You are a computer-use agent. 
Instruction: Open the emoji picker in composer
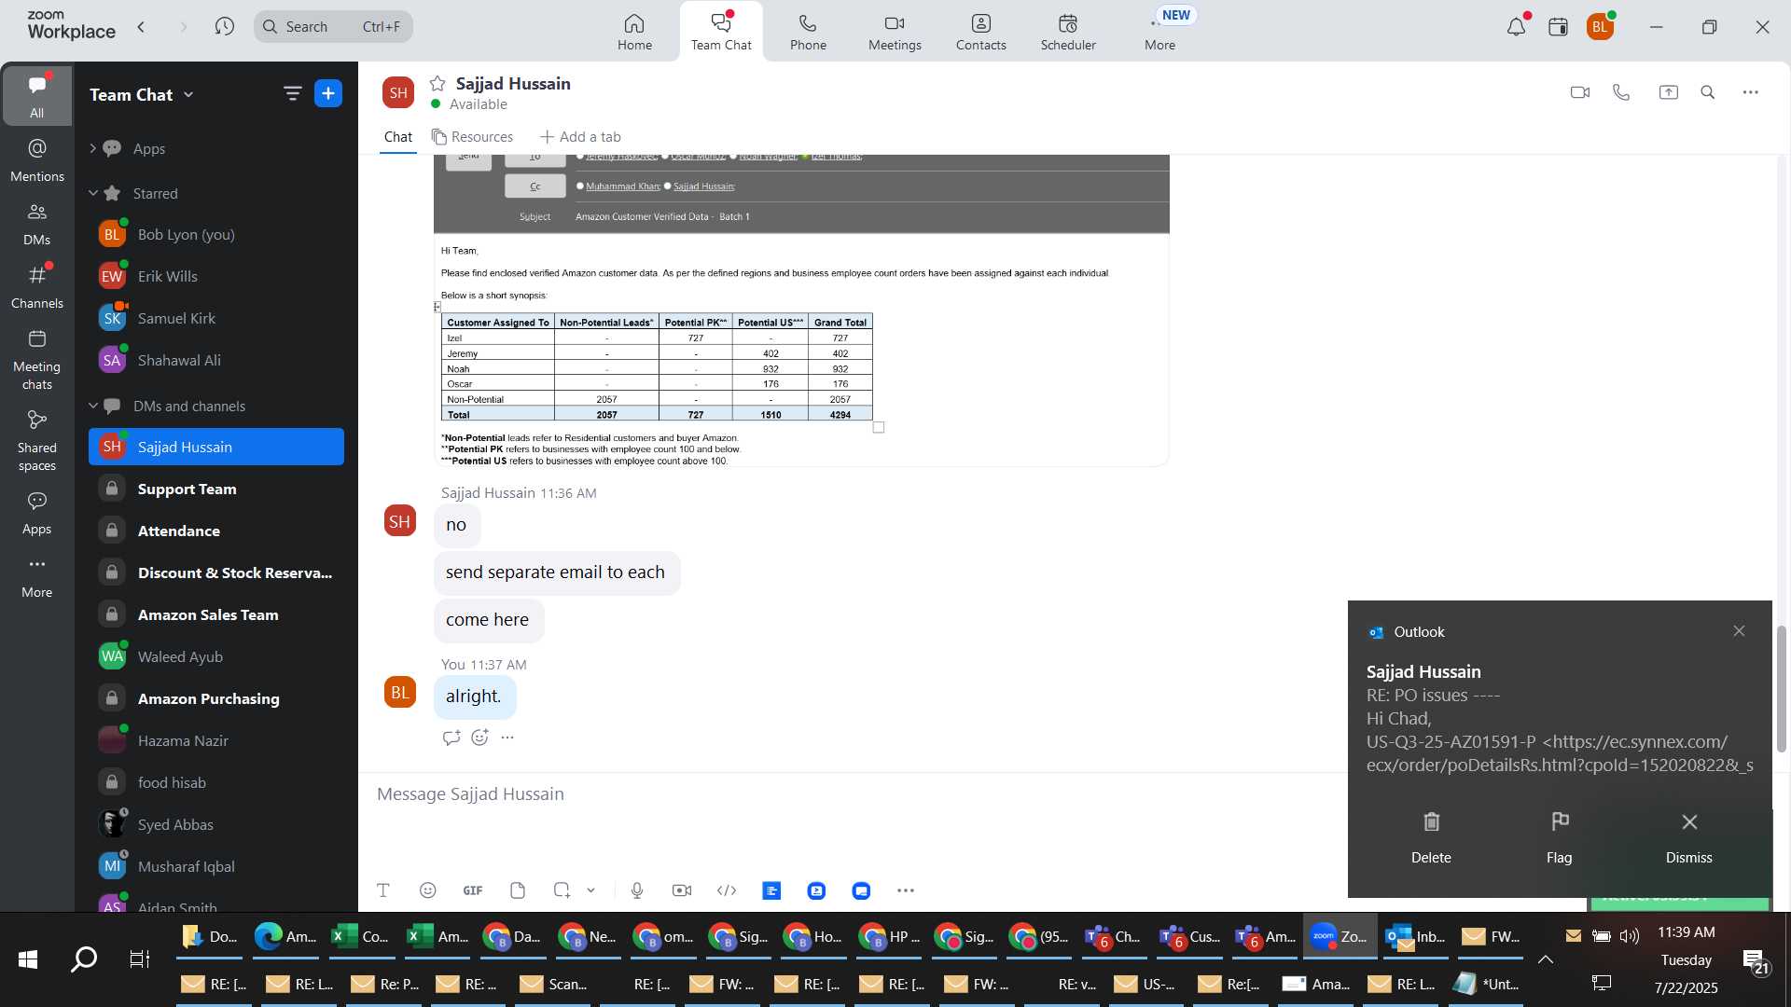[428, 890]
